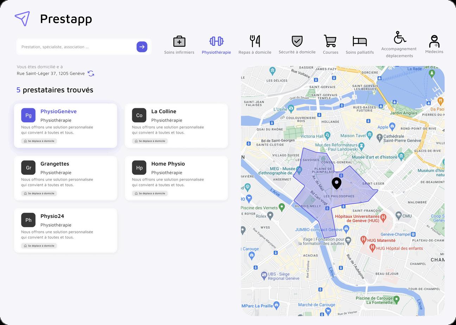Image resolution: width=456 pixels, height=325 pixels.
Task: Select the Physiothérapie dumbbell icon
Action: tap(216, 41)
